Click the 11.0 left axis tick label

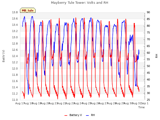pos(15,100)
